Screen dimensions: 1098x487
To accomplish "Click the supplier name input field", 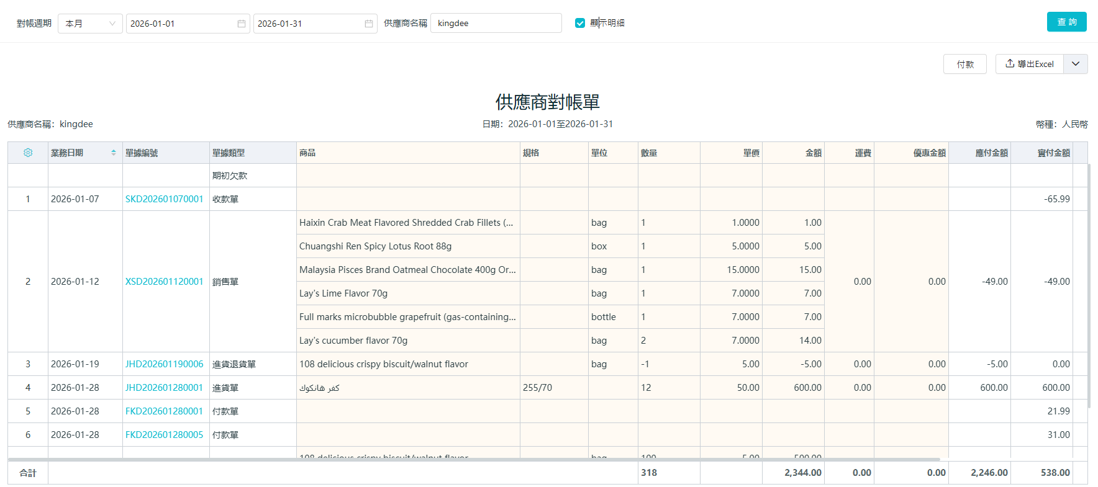I will pyautogui.click(x=496, y=23).
